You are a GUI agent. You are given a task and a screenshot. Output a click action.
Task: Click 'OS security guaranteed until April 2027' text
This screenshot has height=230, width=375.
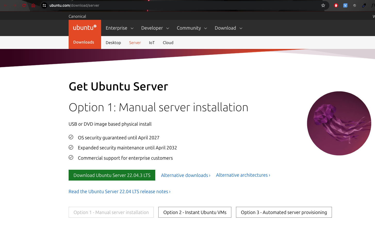119,138
